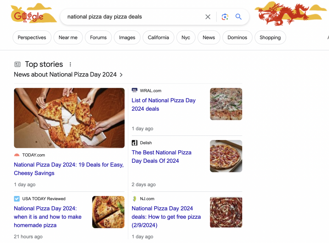Open the Top stories three-dot menu

tap(70, 64)
